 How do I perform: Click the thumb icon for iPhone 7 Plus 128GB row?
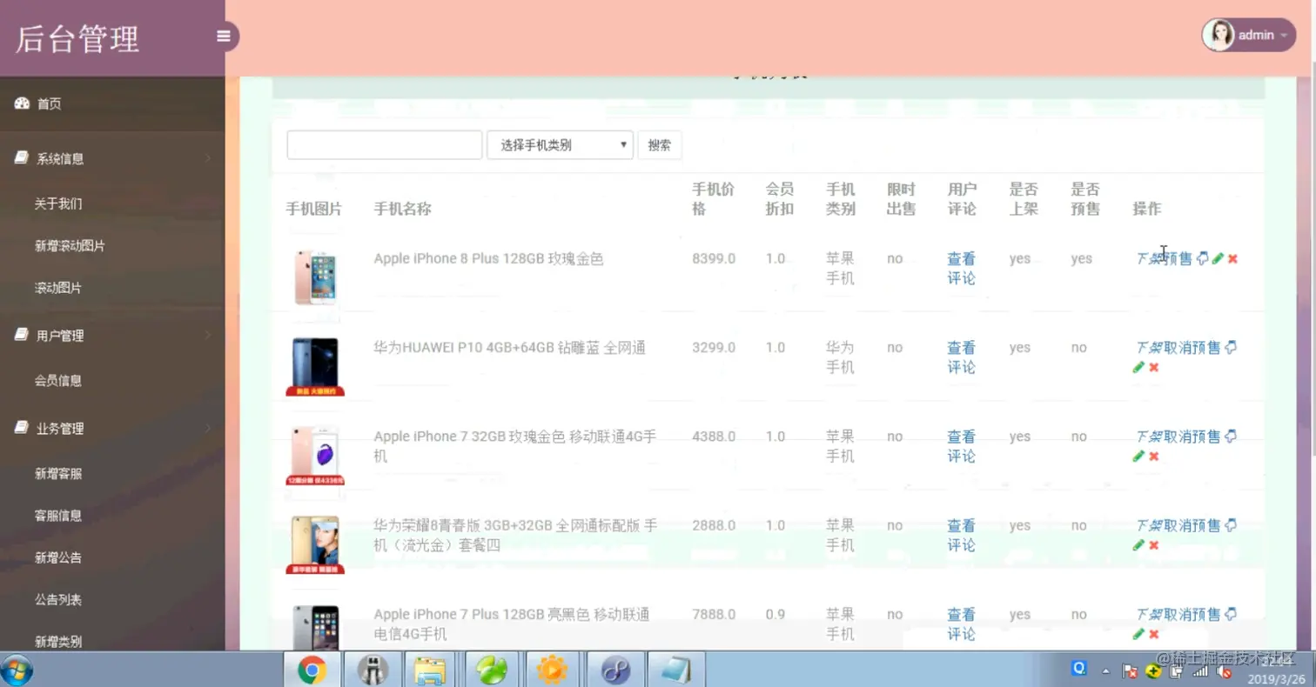coord(1231,614)
